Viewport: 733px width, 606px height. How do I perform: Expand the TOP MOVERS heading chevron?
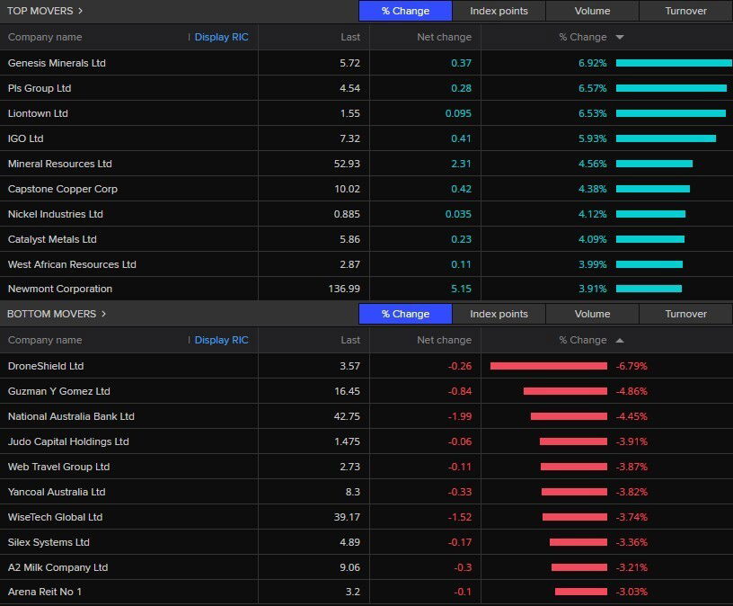81,11
